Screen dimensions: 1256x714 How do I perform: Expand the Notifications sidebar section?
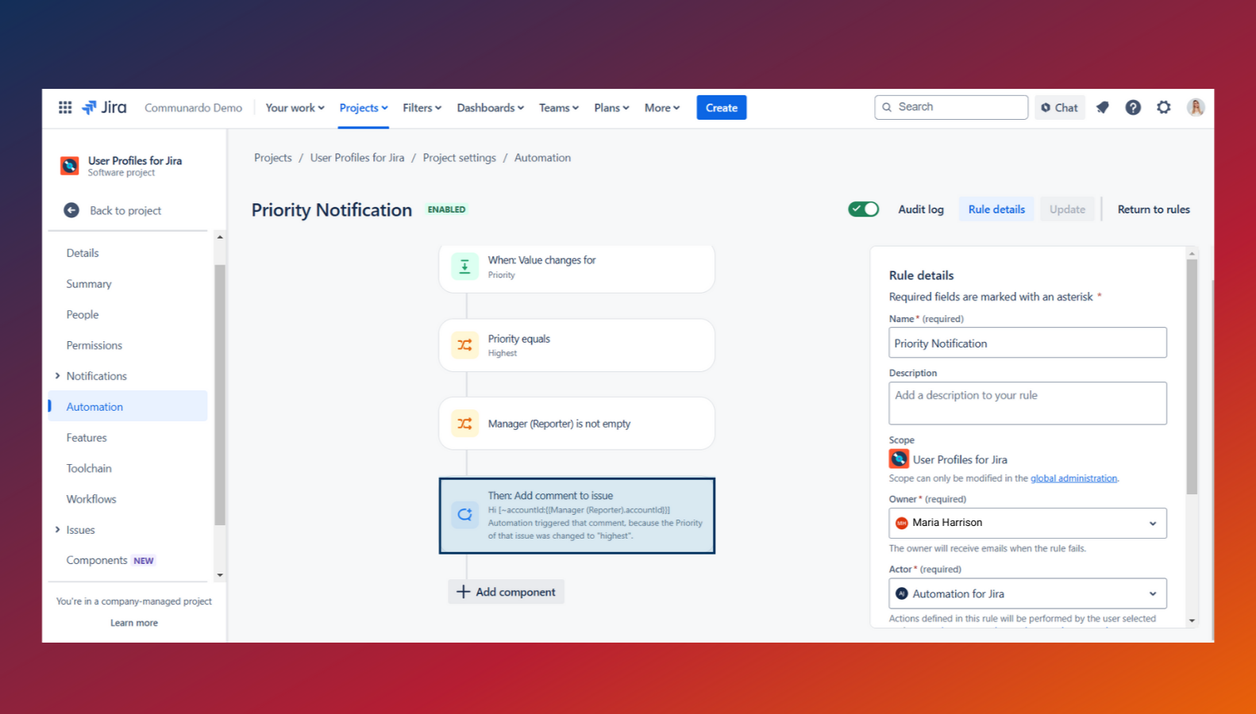(x=57, y=376)
